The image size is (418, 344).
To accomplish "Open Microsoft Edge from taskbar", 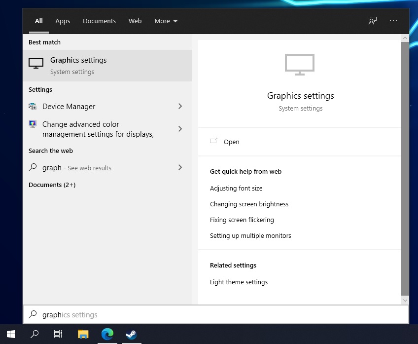I will [x=107, y=334].
